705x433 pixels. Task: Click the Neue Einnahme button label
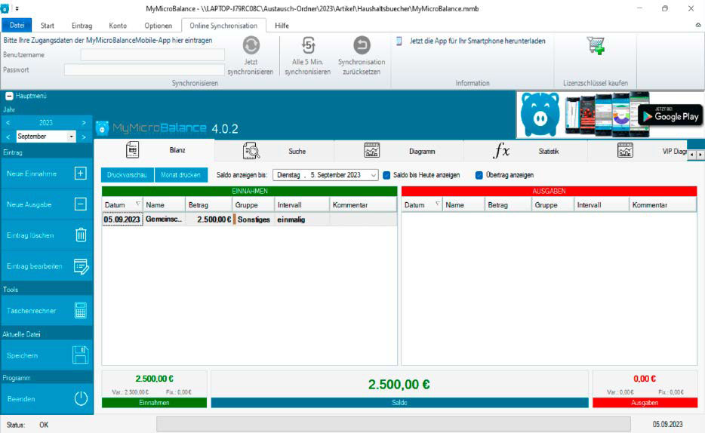tap(32, 174)
